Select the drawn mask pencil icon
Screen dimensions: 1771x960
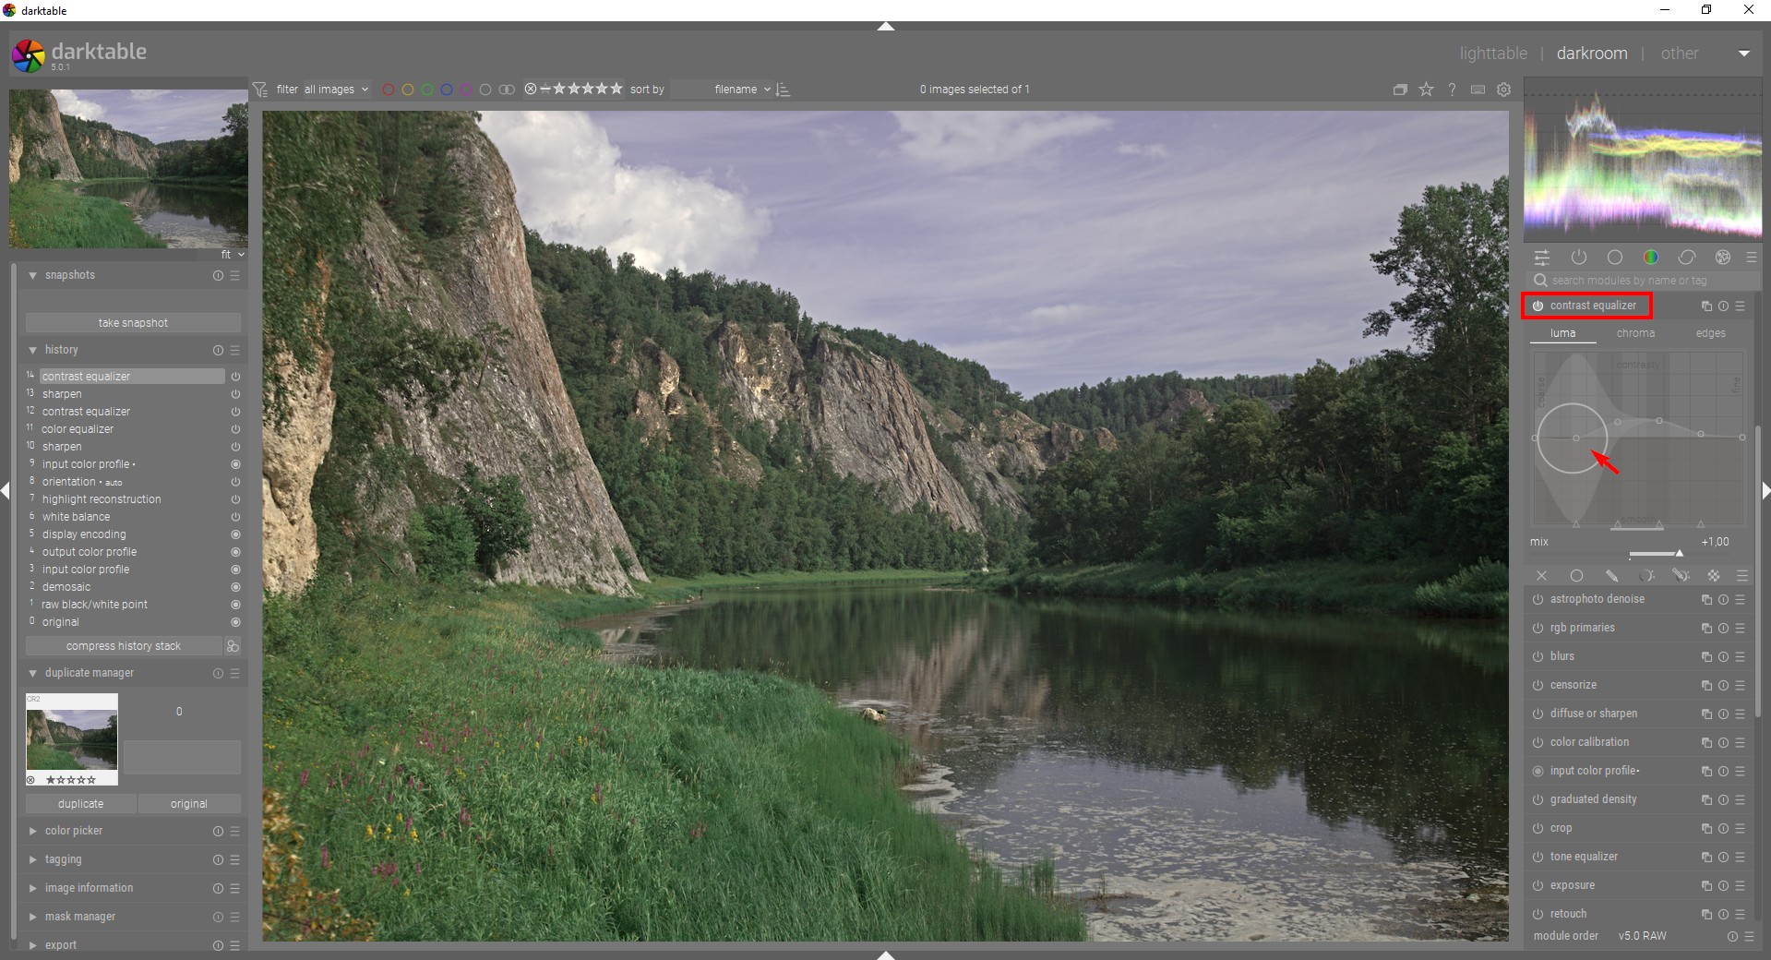coord(1611,576)
